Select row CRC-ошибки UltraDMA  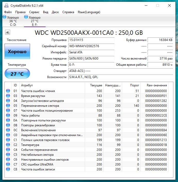click(x=86, y=164)
